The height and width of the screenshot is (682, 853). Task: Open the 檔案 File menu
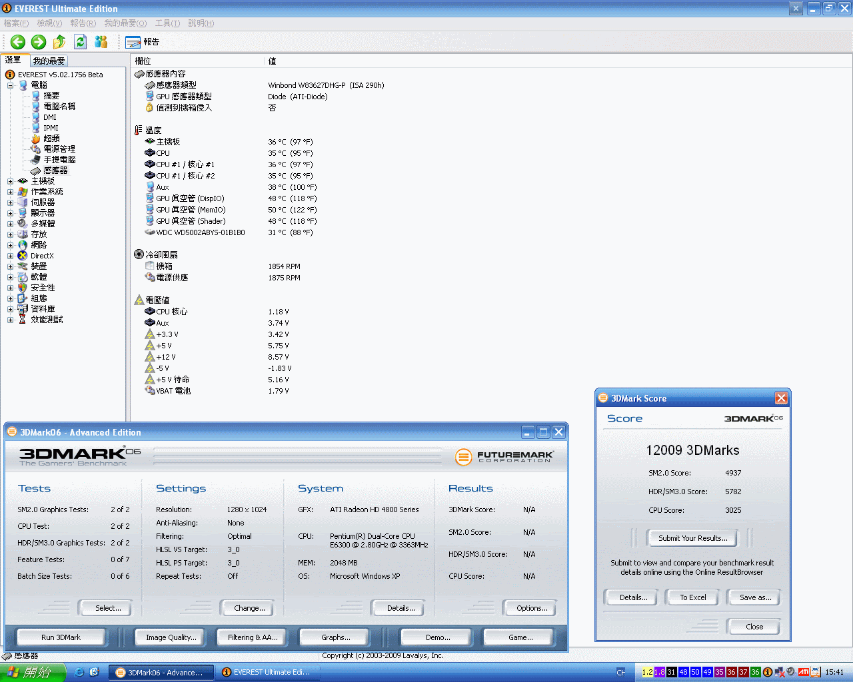pos(16,23)
